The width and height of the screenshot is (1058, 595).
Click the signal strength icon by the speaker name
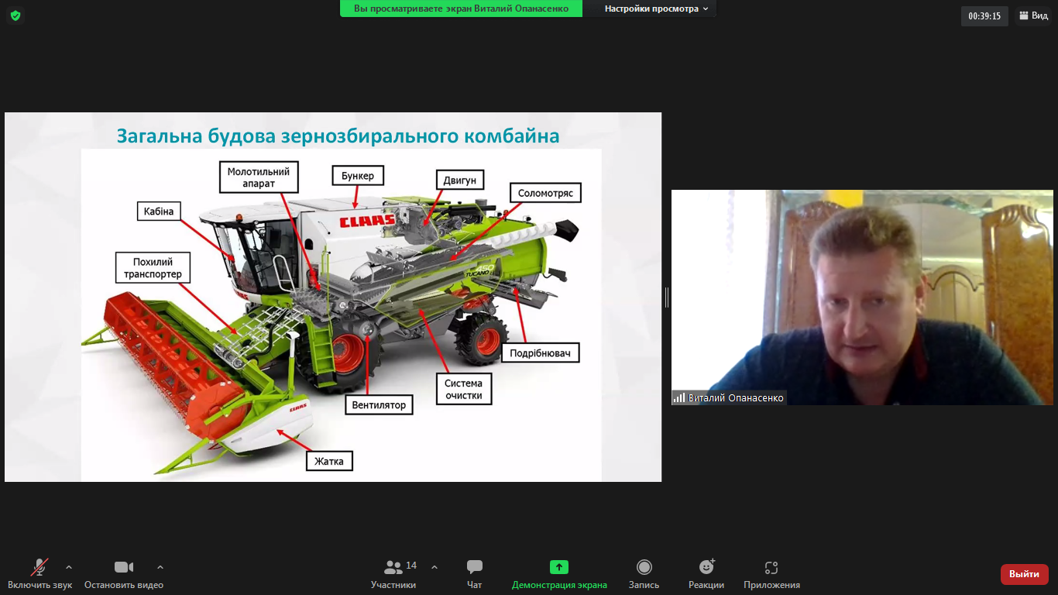[679, 398]
